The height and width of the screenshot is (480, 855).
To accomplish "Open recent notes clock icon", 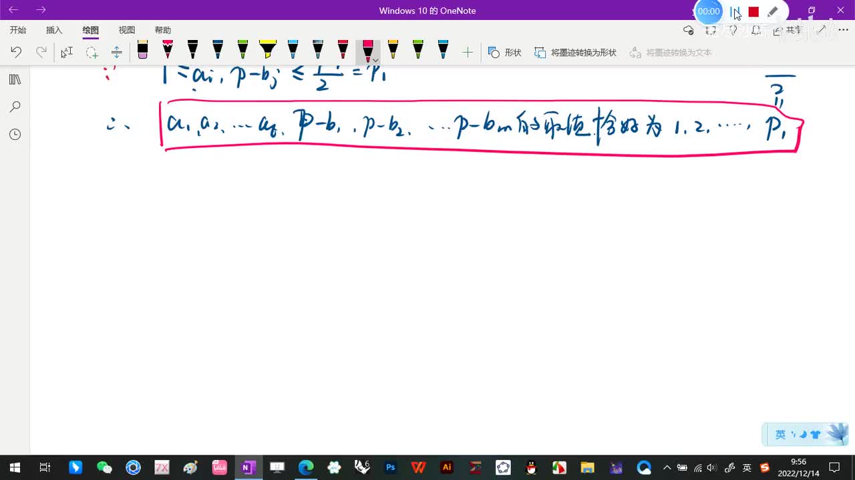I will pyautogui.click(x=15, y=134).
